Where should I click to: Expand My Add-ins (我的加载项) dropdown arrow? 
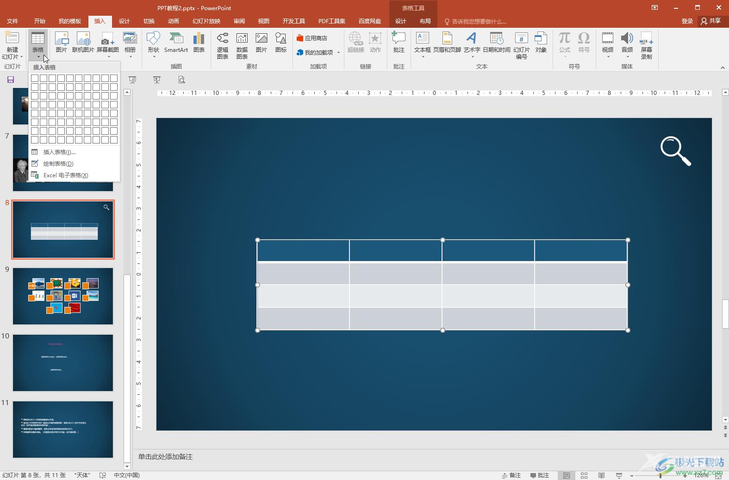(x=339, y=53)
